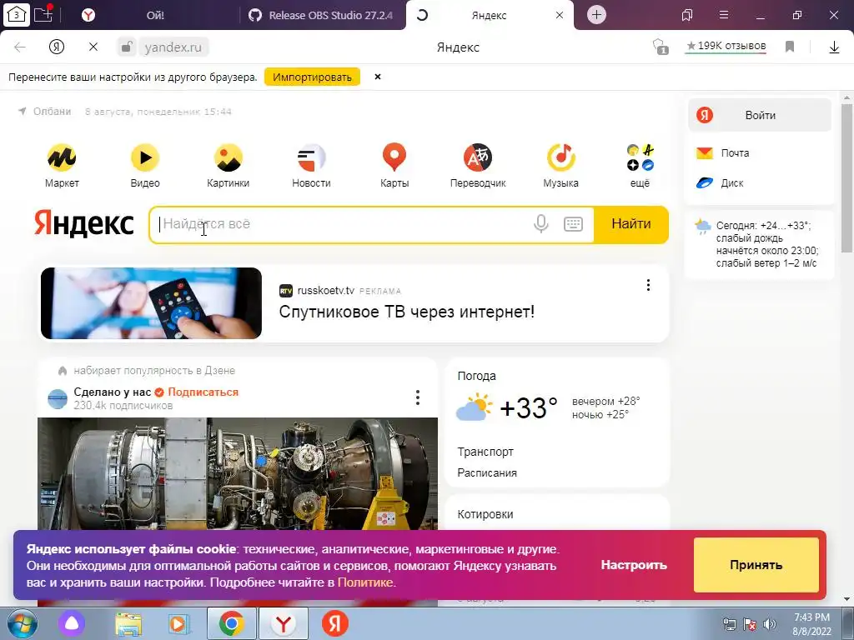Screen dimensions: 854x640
Task: Open Диск cloud storage link
Action: click(x=720, y=182)
